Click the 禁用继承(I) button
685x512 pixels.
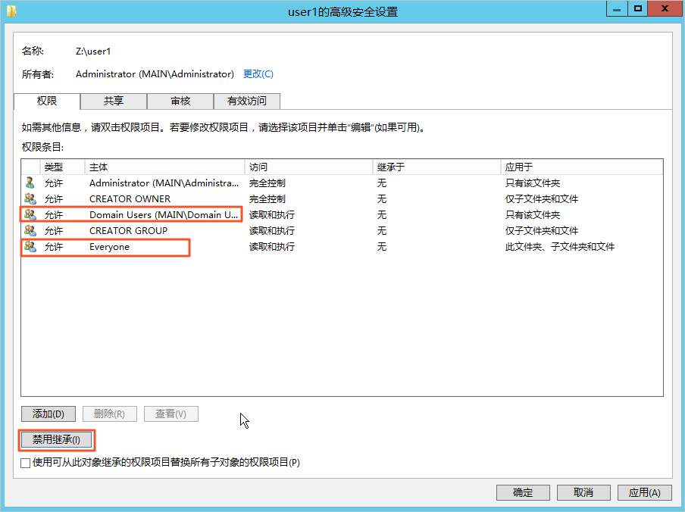pos(56,439)
